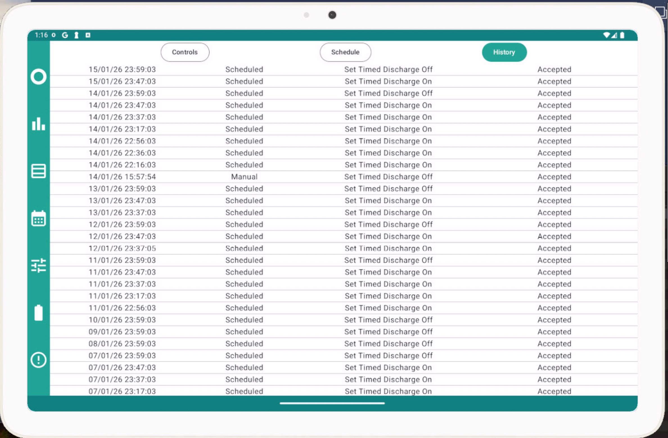Select the 07/01/26 23:59:03 timestamp
The image size is (668, 438).
click(x=122, y=356)
